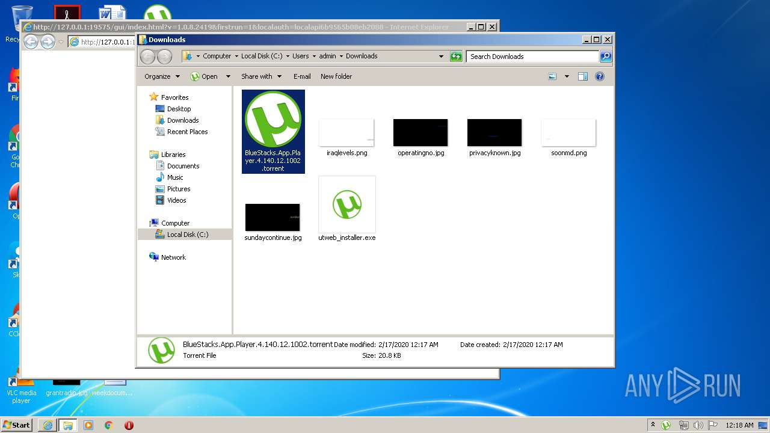This screenshot has height=433, width=770.
Task: Click admin in the breadcrumb path
Action: point(327,56)
